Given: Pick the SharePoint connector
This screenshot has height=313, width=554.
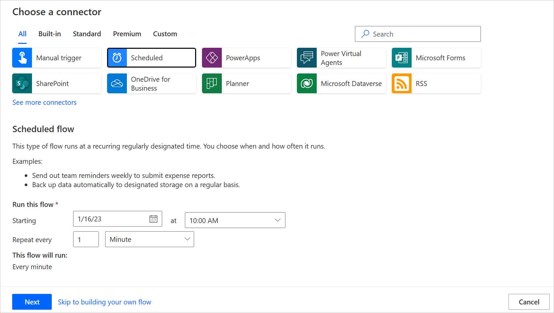Looking at the screenshot, I should click(57, 83).
